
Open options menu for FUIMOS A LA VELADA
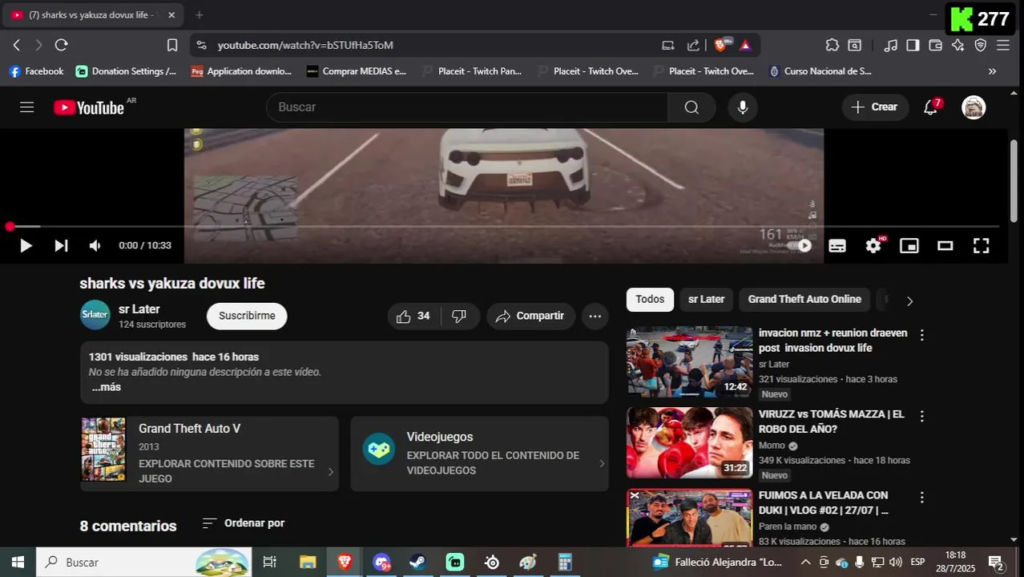921,498
